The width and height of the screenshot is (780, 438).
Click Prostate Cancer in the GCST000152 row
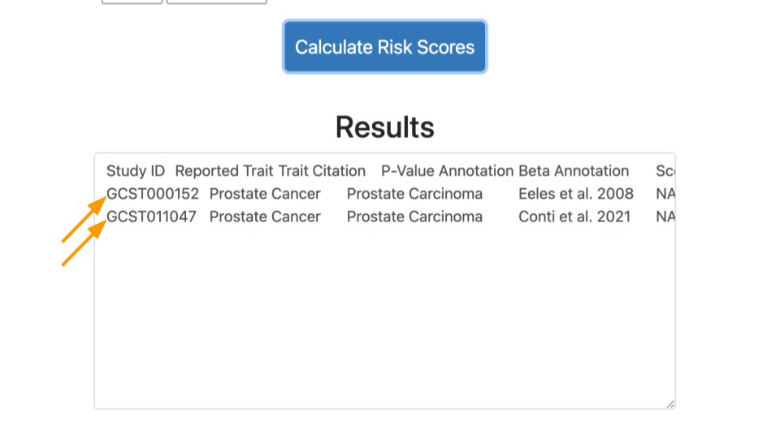265,194
